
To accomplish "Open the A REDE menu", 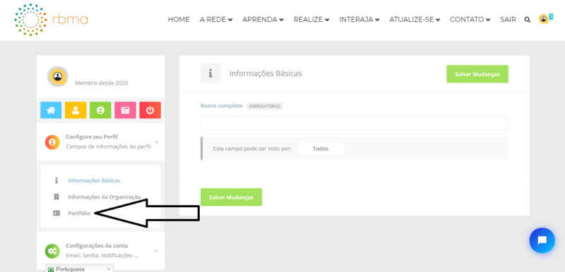I will point(216,20).
